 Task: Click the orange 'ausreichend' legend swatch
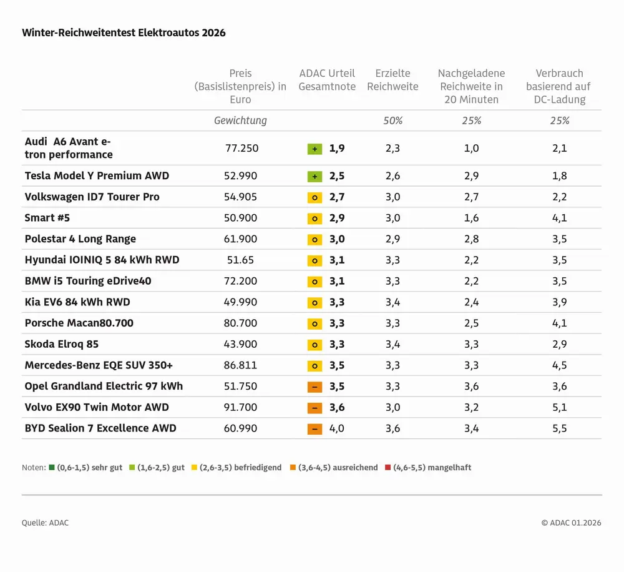tap(294, 467)
